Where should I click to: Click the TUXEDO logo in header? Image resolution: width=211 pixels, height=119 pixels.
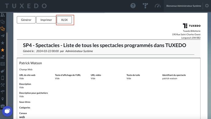pyautogui.click(x=26, y=6)
